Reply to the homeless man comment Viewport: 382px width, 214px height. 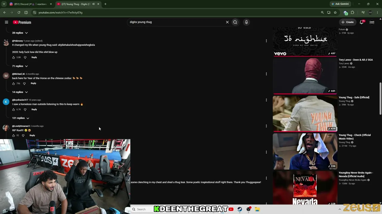pyautogui.click(x=34, y=110)
